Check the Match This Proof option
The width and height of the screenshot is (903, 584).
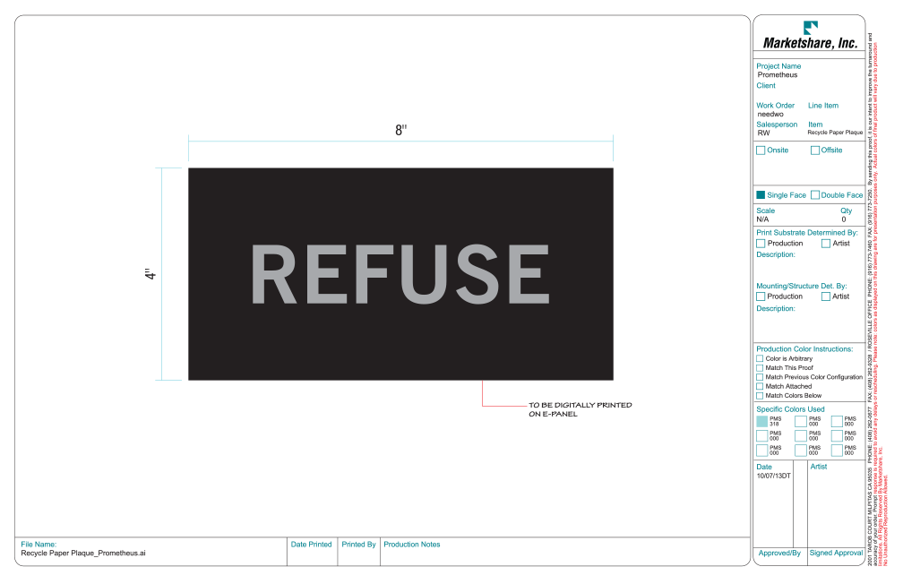[760, 368]
